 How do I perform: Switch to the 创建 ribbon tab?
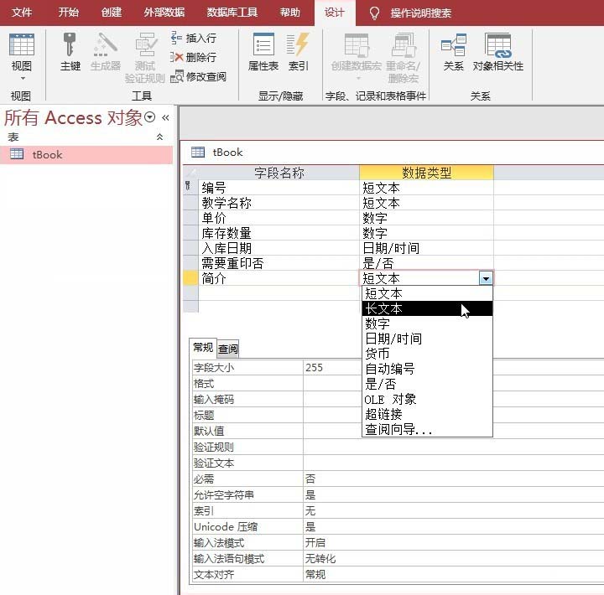(112, 13)
